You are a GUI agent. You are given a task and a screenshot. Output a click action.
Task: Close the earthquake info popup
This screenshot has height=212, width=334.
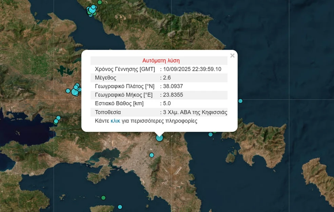pos(232,56)
